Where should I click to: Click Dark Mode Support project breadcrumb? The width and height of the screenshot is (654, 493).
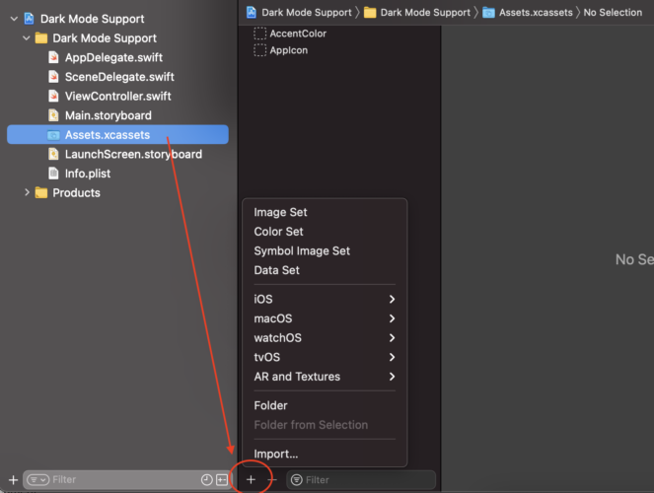coord(307,13)
